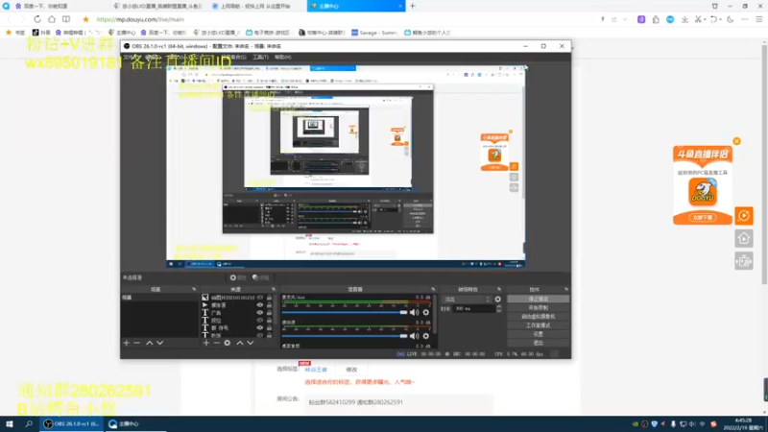This screenshot has width=768, height=432.
Task: Open the 工具(T) menu in OBS
Action: pos(260,57)
